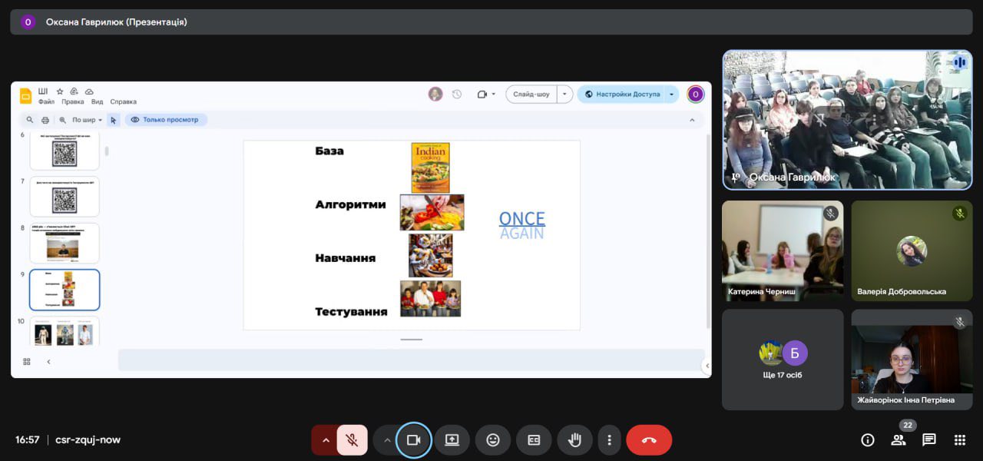
Task: Expand video settings arrow beside camera
Action: point(387,440)
